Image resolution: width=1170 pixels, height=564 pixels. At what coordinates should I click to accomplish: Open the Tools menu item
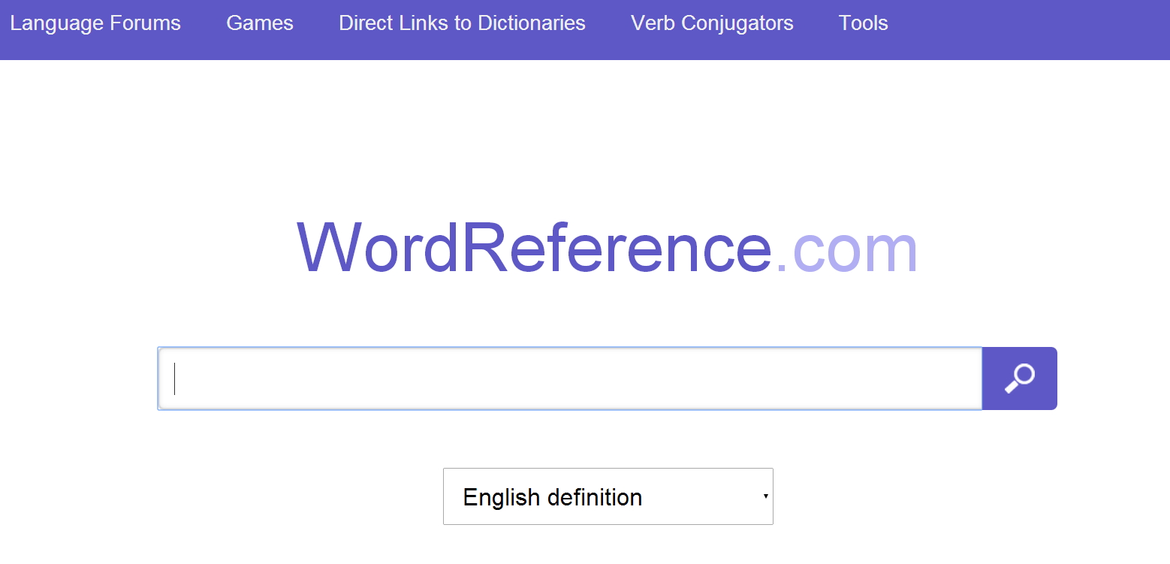(863, 23)
